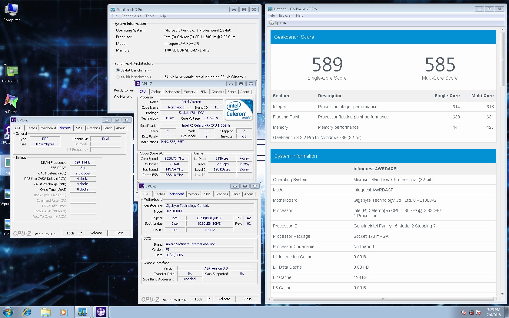509x318 pixels.
Task: Launch wPrime desktop icon
Action: tap(12, 104)
